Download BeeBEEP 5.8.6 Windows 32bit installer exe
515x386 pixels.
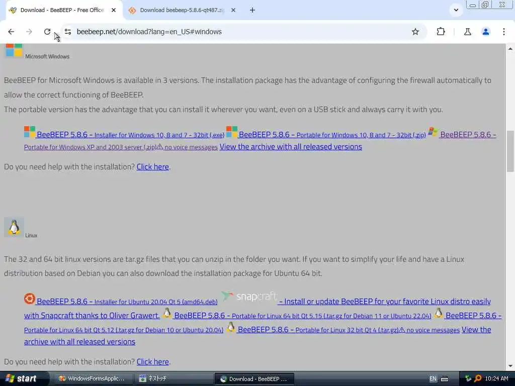tap(130, 135)
